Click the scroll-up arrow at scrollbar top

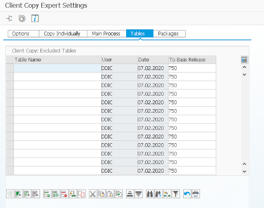click(244, 67)
